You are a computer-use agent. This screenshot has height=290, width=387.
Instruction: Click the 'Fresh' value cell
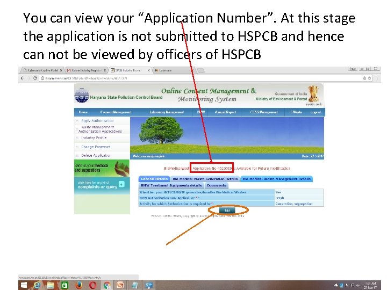pos(299,198)
